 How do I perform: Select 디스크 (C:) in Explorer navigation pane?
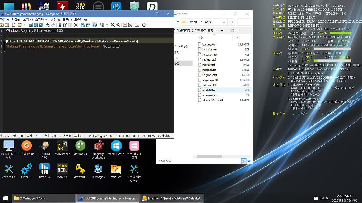tap(182, 46)
